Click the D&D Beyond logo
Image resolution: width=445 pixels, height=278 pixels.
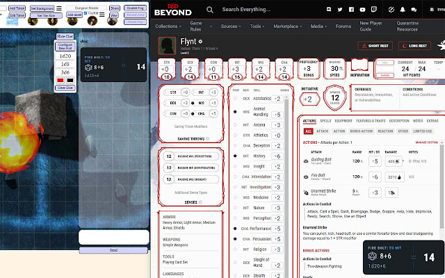[173, 10]
